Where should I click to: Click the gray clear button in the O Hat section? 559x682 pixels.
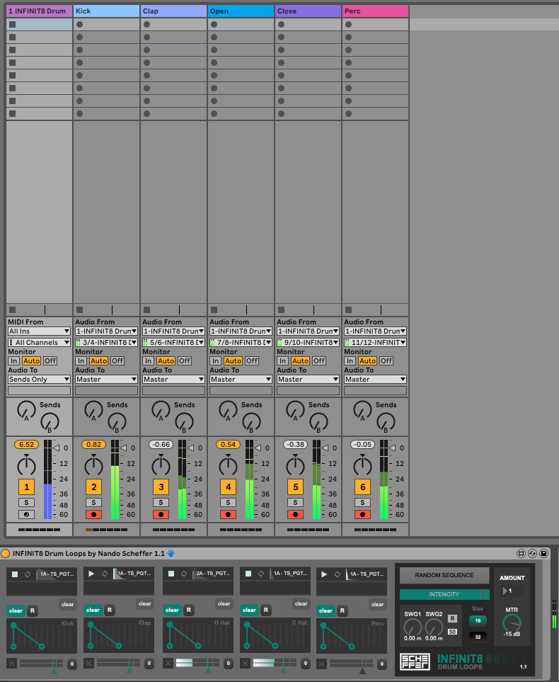click(224, 603)
